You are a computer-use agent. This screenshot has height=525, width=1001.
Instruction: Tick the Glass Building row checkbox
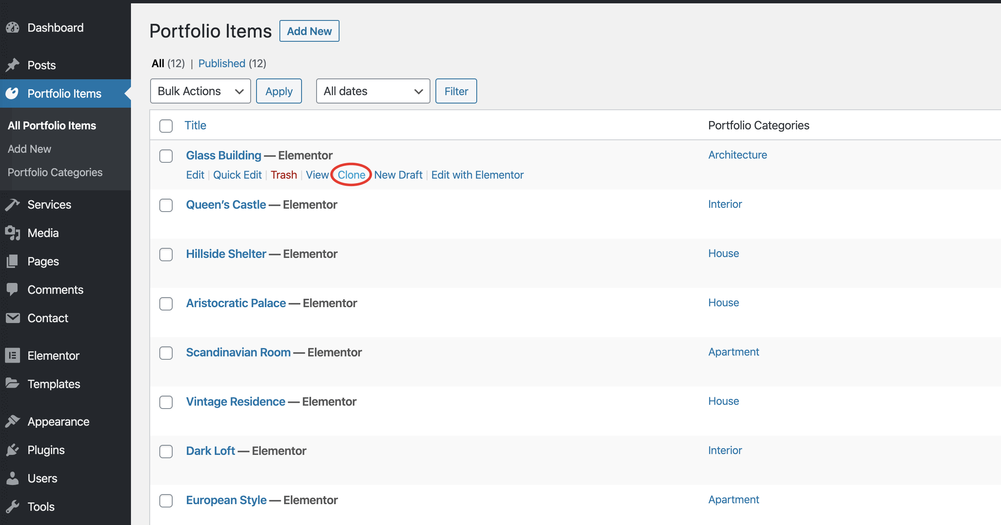pos(166,156)
